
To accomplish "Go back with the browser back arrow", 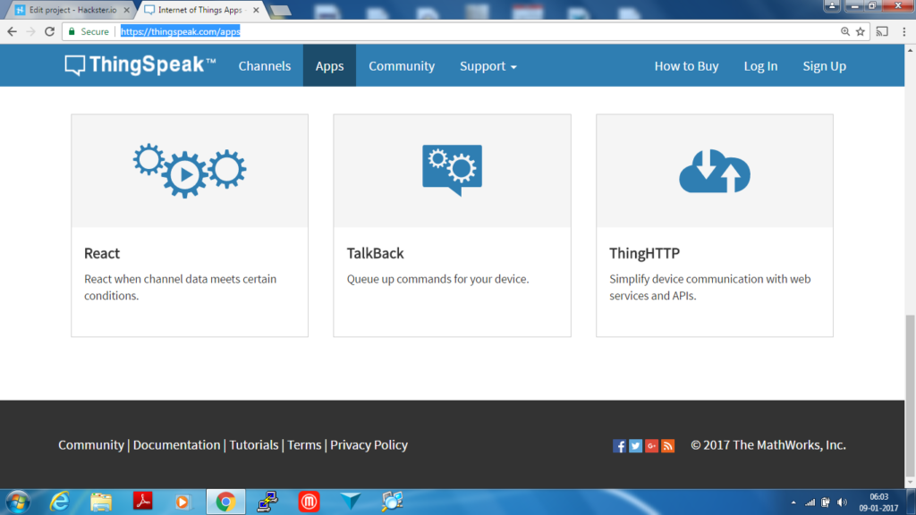I will tap(13, 31).
